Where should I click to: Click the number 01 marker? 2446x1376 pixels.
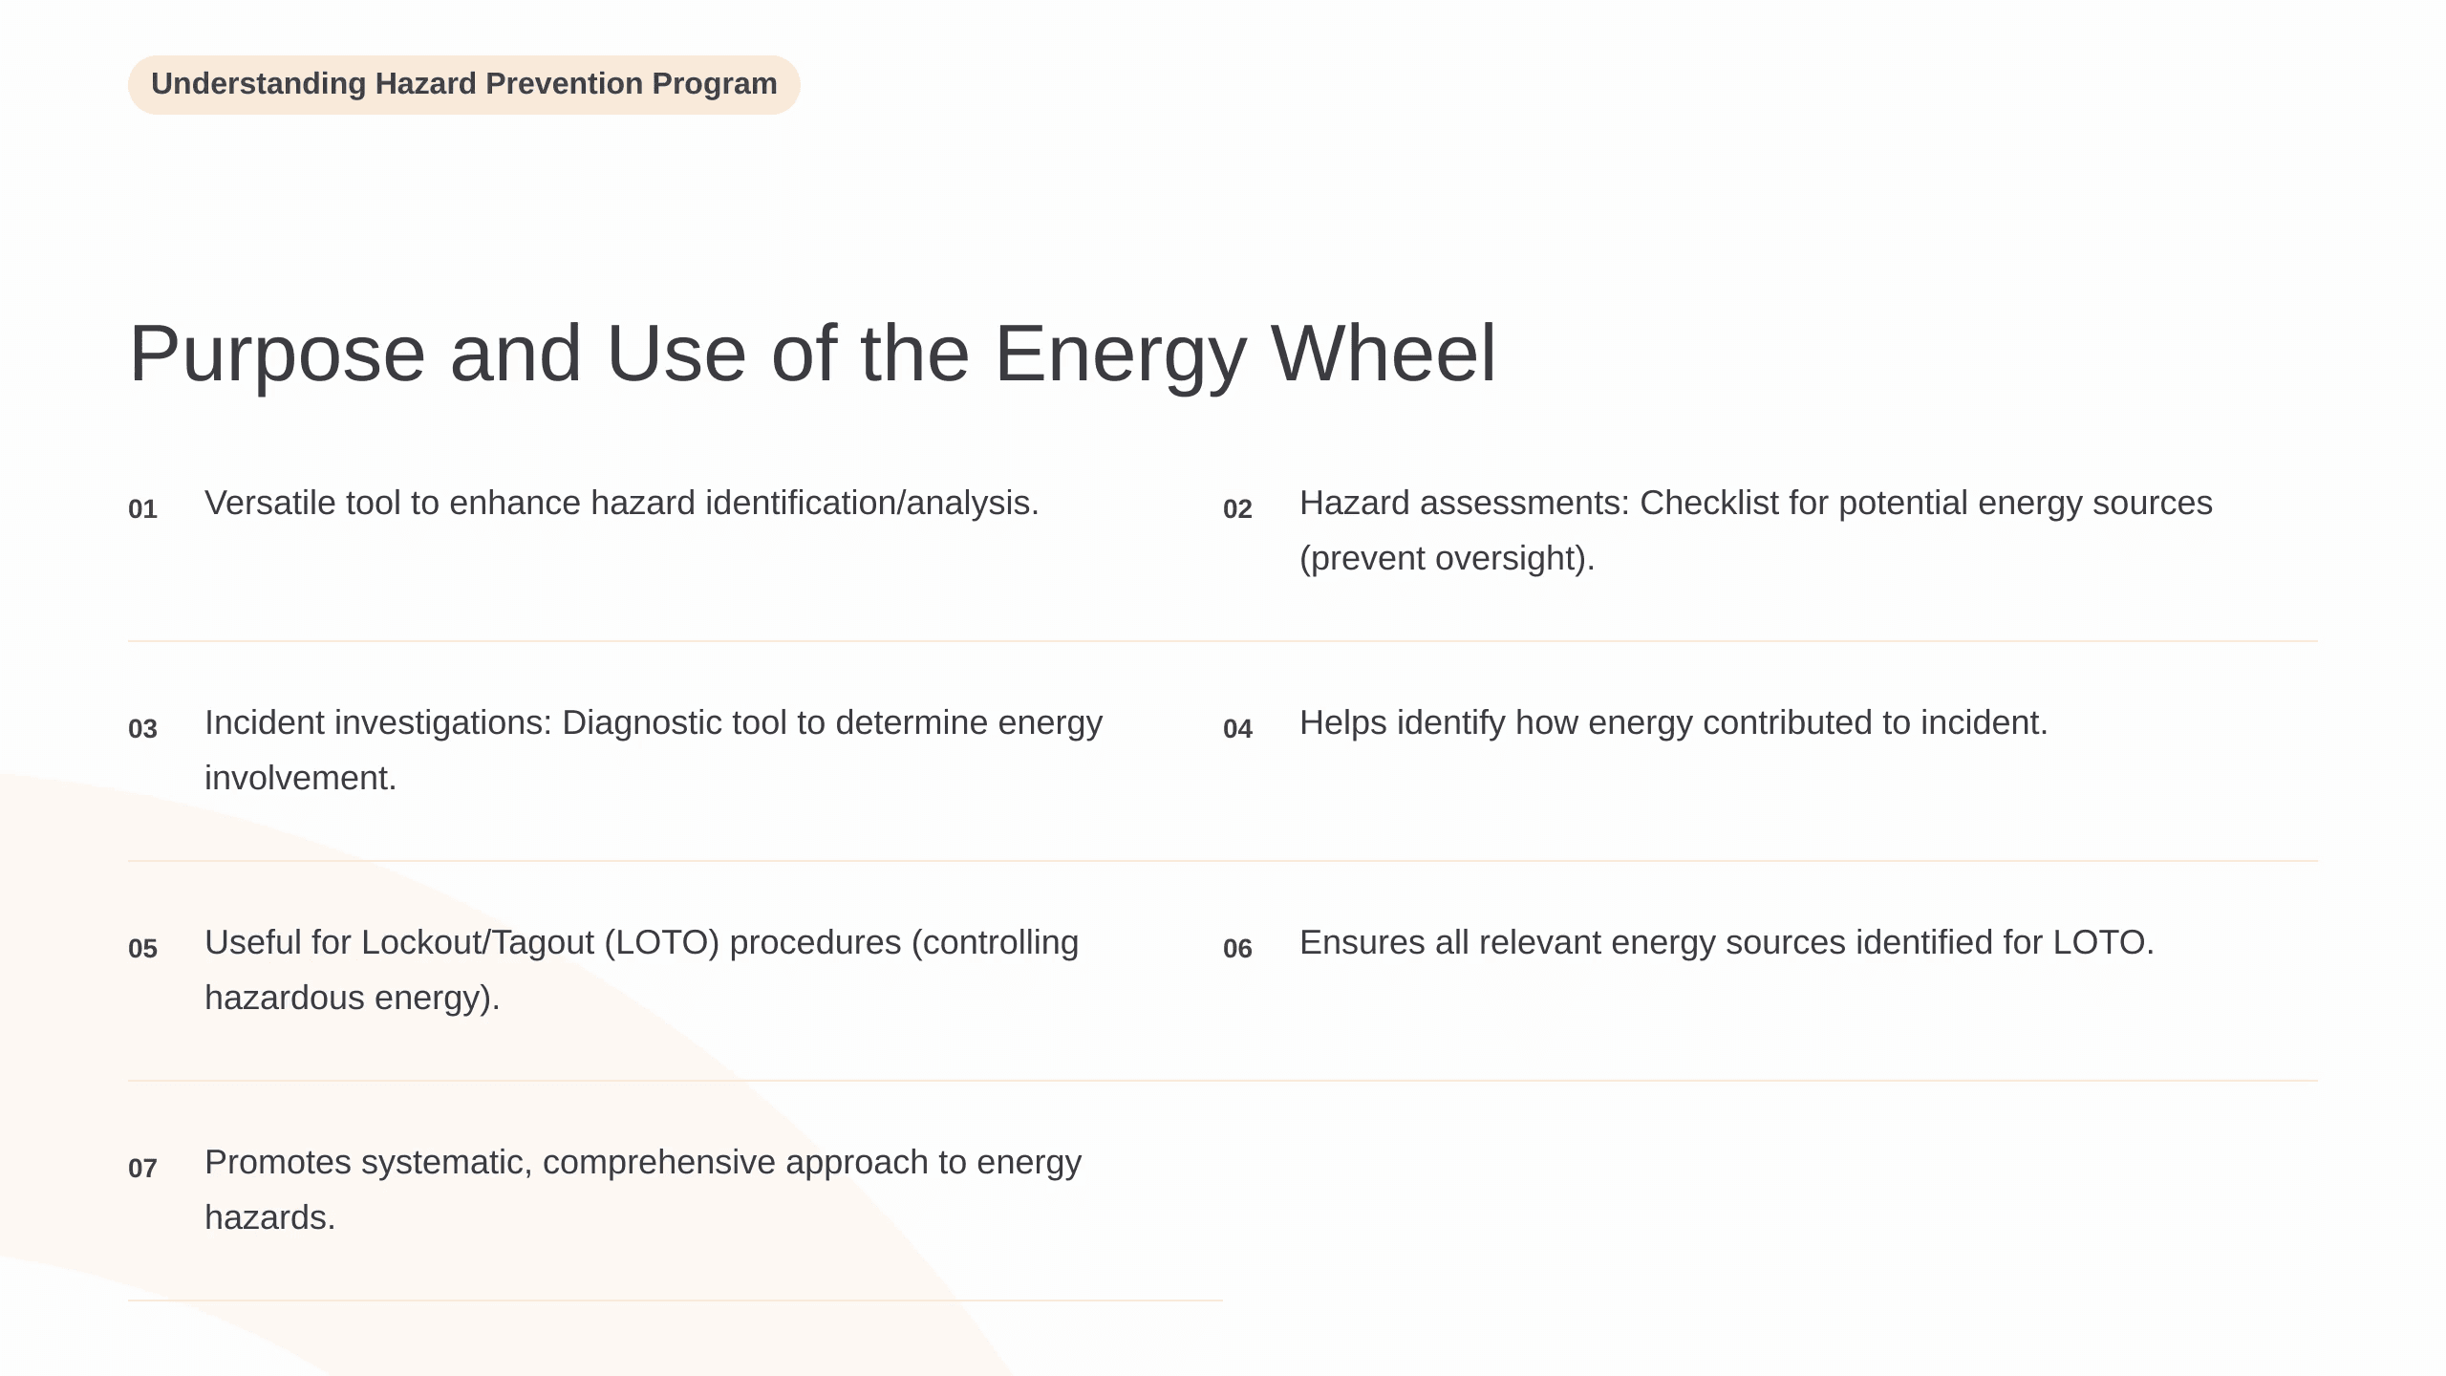[x=142, y=509]
